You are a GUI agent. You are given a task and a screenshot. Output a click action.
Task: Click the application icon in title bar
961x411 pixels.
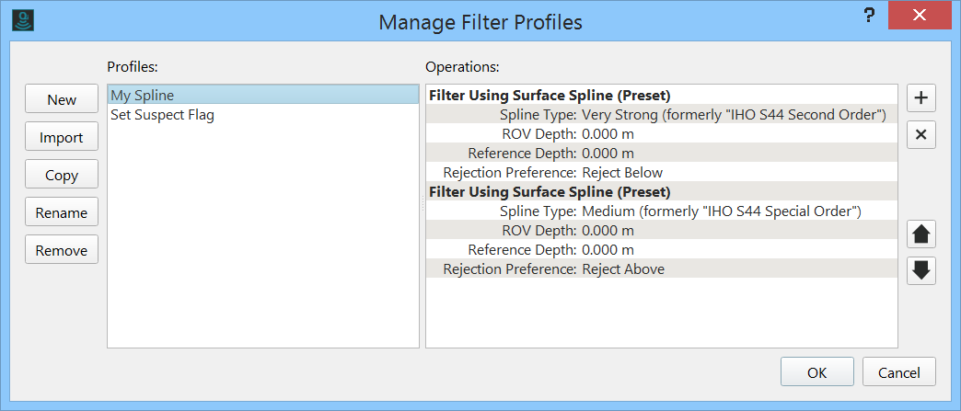24,20
